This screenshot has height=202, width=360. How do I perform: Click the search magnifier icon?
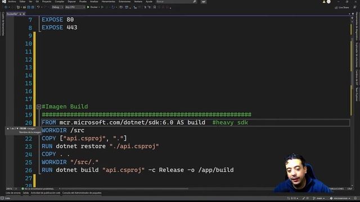[x=195, y=2]
